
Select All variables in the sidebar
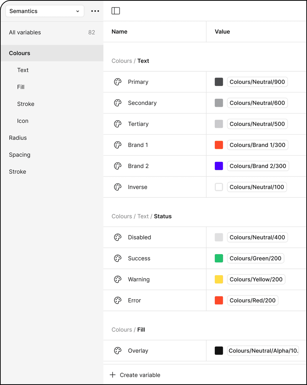click(25, 32)
